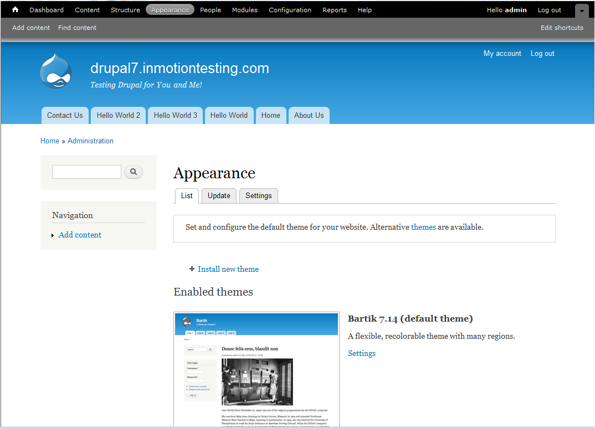Click the plus icon beside Install new theme
The image size is (595, 429).
coord(192,269)
